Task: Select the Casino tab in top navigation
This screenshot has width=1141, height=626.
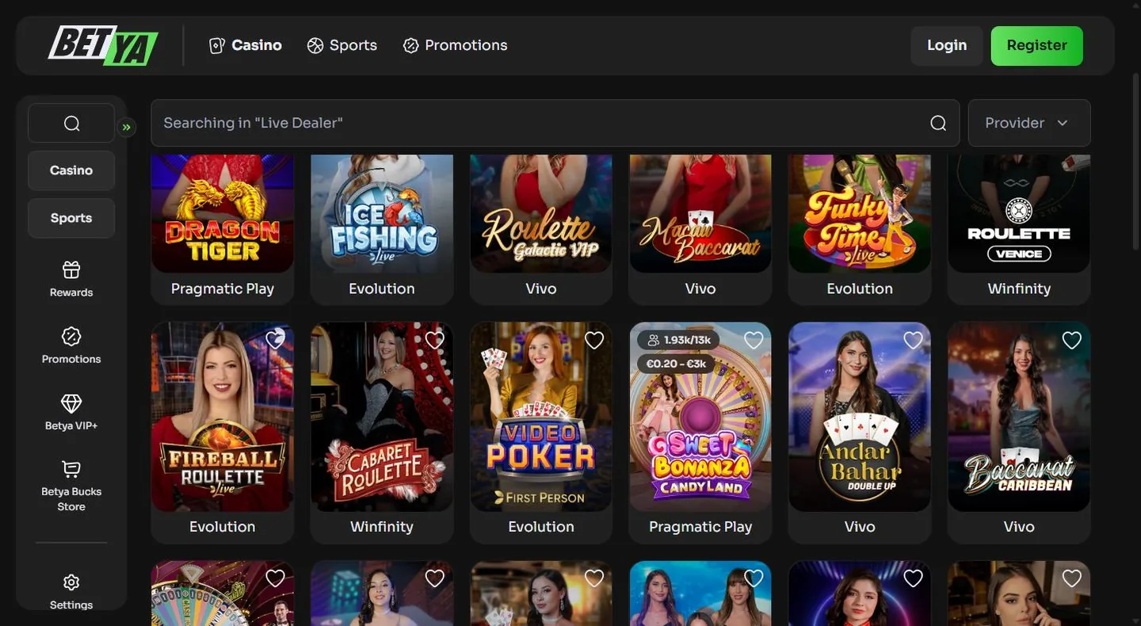Action: tap(245, 45)
